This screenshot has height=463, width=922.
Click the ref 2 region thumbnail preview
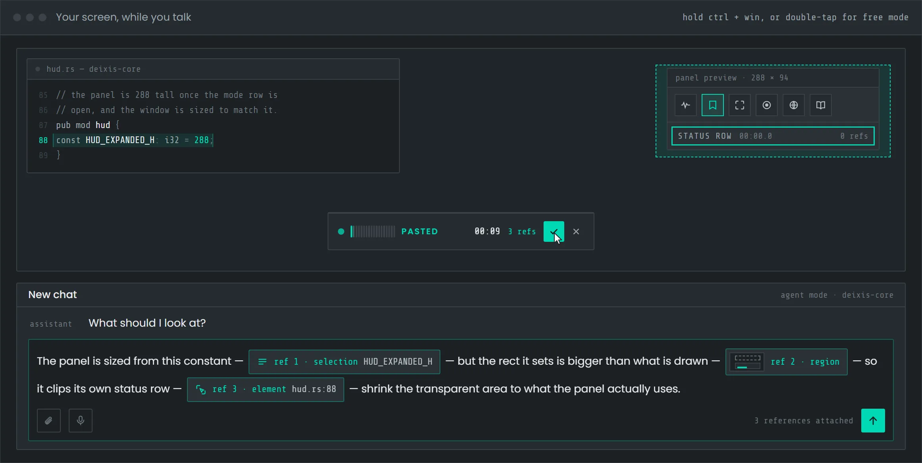click(747, 362)
